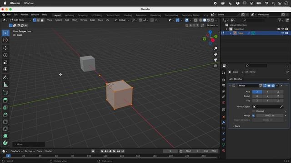Select the Move tool
The image size is (291, 163).
5,48
